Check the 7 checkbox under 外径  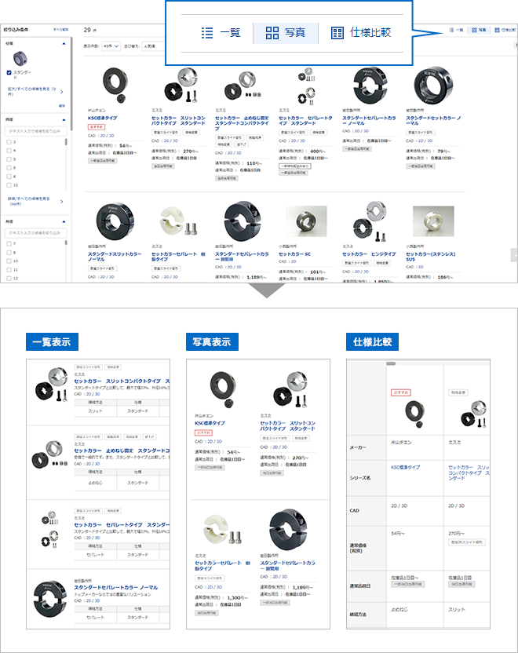(9, 243)
